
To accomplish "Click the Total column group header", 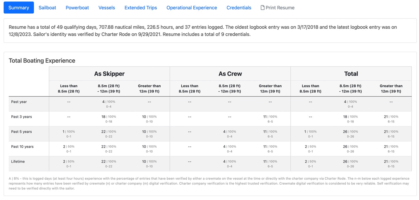I will (351, 74).
